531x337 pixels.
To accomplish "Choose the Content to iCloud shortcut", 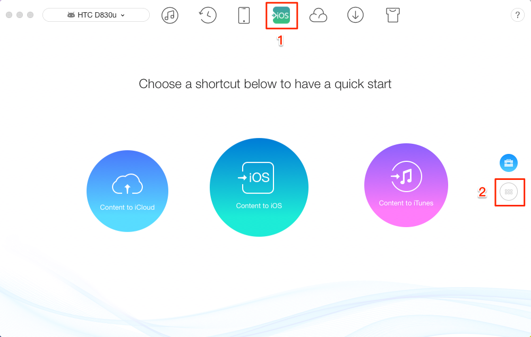I will tap(127, 191).
